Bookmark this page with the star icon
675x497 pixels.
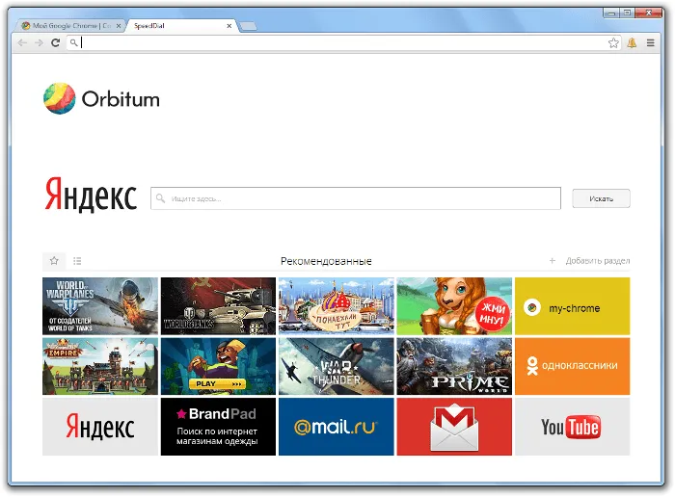pos(613,42)
